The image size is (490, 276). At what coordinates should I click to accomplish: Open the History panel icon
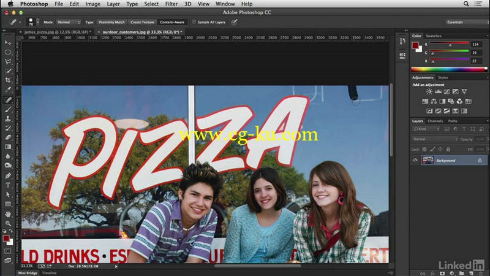[402, 41]
